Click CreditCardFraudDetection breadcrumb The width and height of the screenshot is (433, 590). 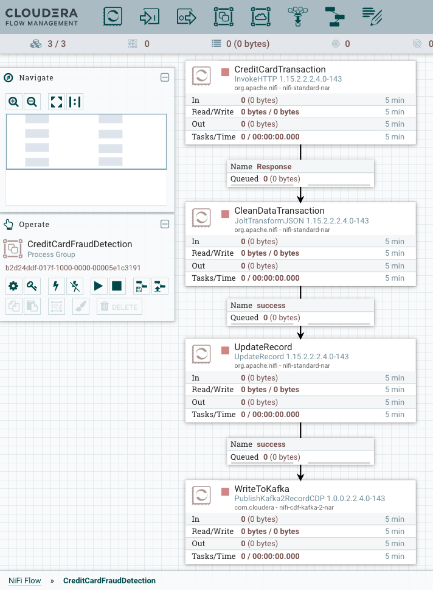[x=109, y=581]
